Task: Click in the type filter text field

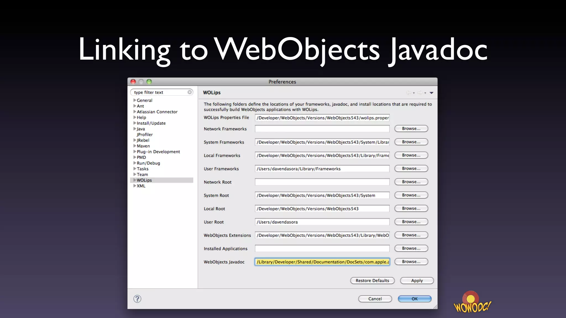Action: (x=159, y=92)
